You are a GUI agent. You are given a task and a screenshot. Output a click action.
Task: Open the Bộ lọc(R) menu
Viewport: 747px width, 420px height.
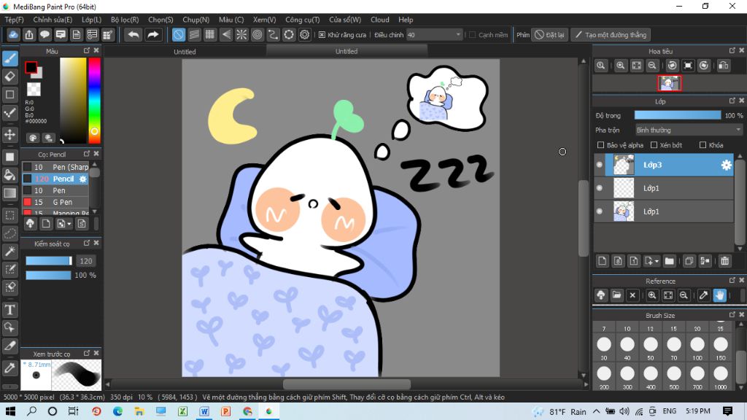[125, 20]
